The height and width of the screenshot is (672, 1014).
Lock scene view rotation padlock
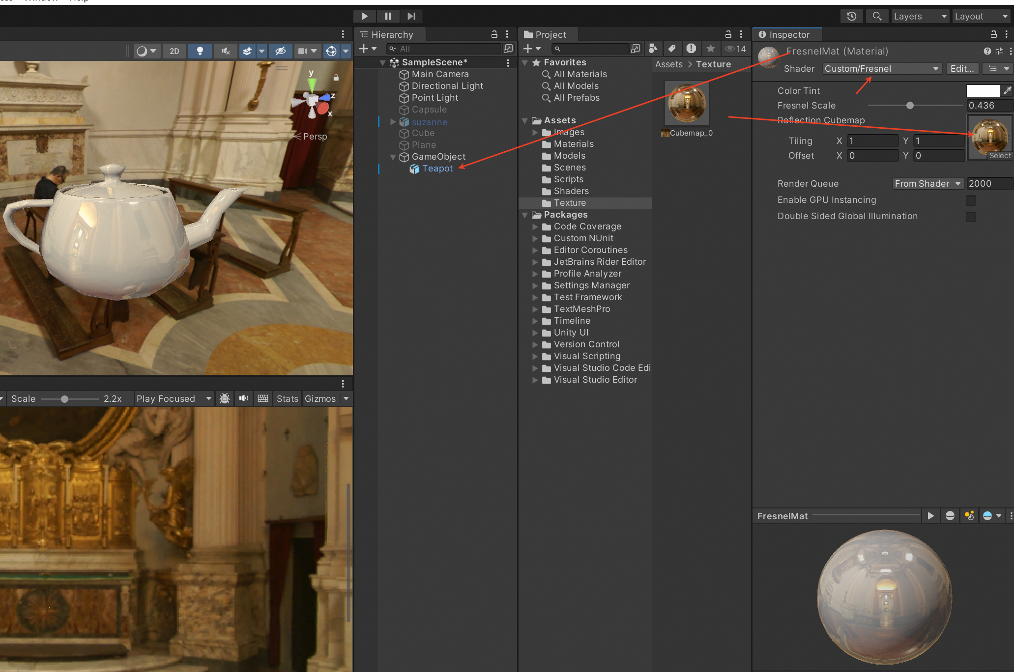click(x=336, y=77)
